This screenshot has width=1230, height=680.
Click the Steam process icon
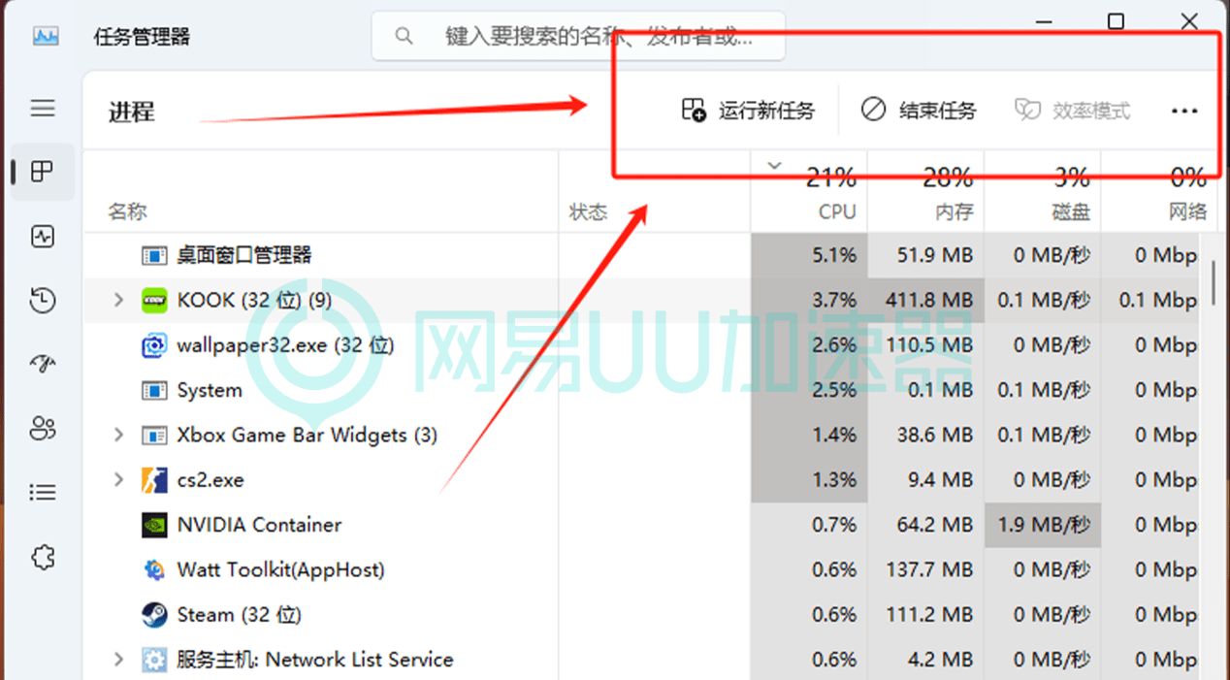tap(154, 615)
